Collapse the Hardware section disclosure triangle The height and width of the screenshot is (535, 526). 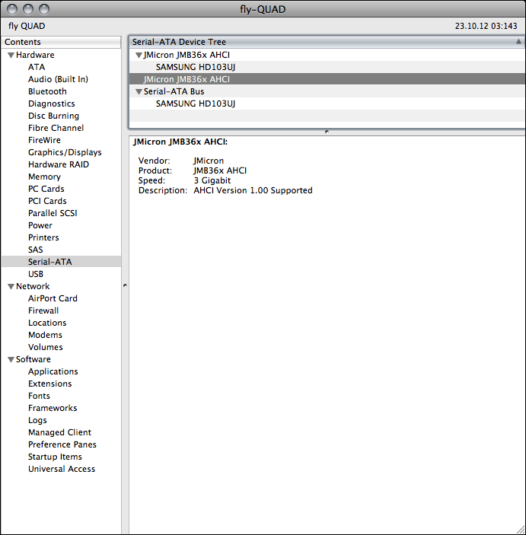tap(11, 56)
